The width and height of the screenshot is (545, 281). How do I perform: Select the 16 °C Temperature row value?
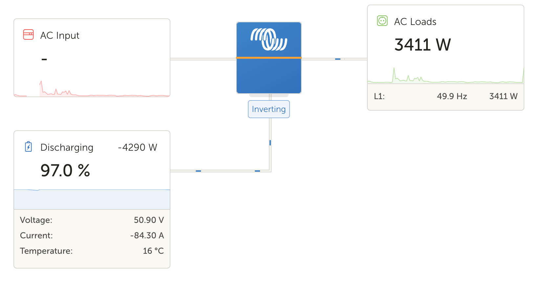point(153,251)
